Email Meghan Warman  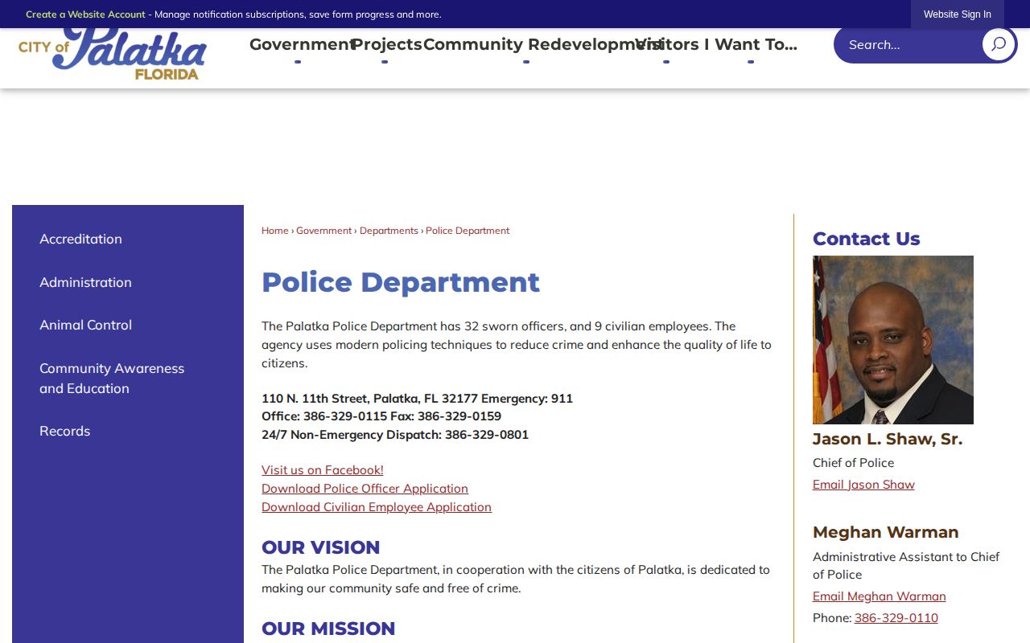879,596
